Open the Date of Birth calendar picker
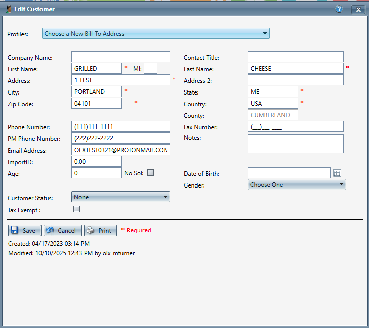The height and width of the screenshot is (328, 369). tap(338, 173)
